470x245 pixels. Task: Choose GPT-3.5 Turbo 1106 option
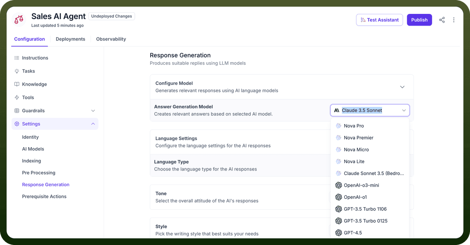(370, 209)
